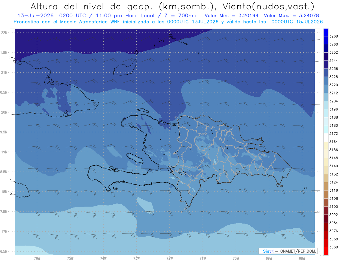Select the '69W' longitude label

[x=269, y=258]
